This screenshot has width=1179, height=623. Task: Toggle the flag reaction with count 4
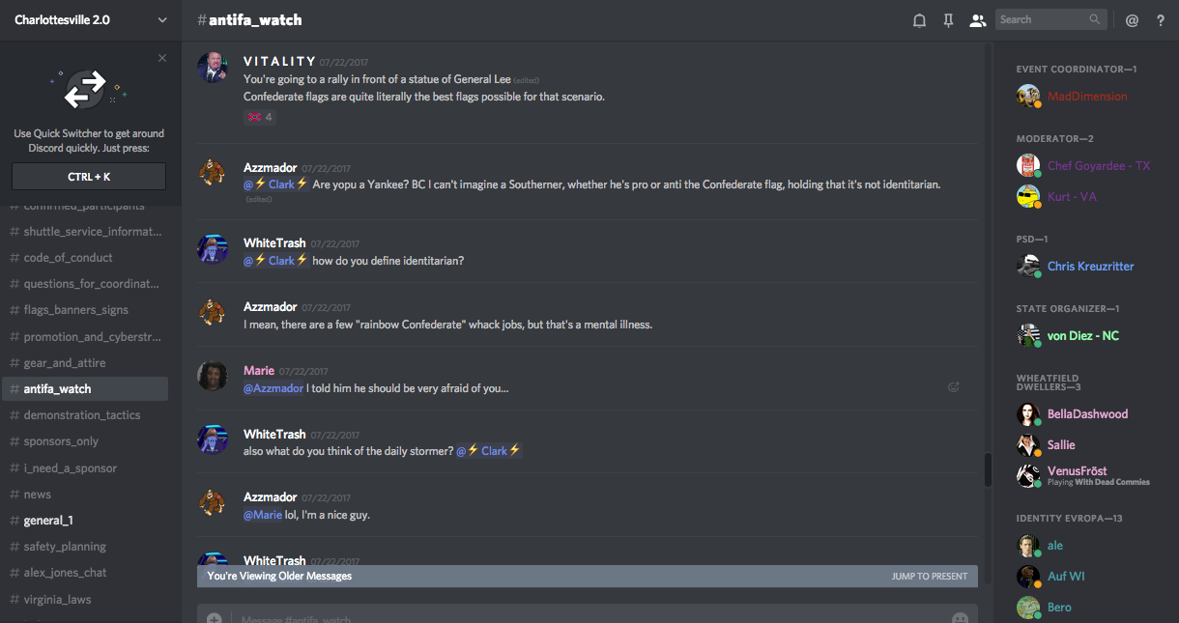[x=259, y=117]
